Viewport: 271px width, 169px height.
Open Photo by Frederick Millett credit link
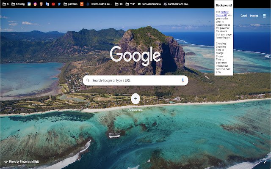24,161
